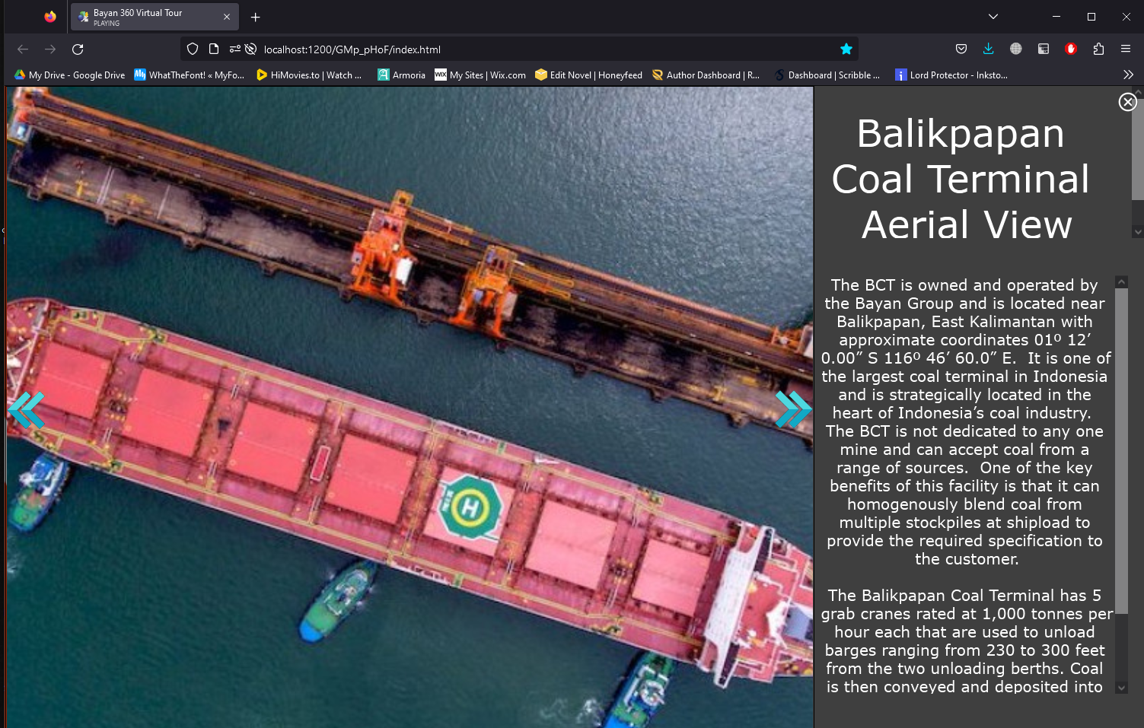This screenshot has height=728, width=1144.
Task: Select the Bayan 360 Virtual Tour tab
Action: coord(155,17)
